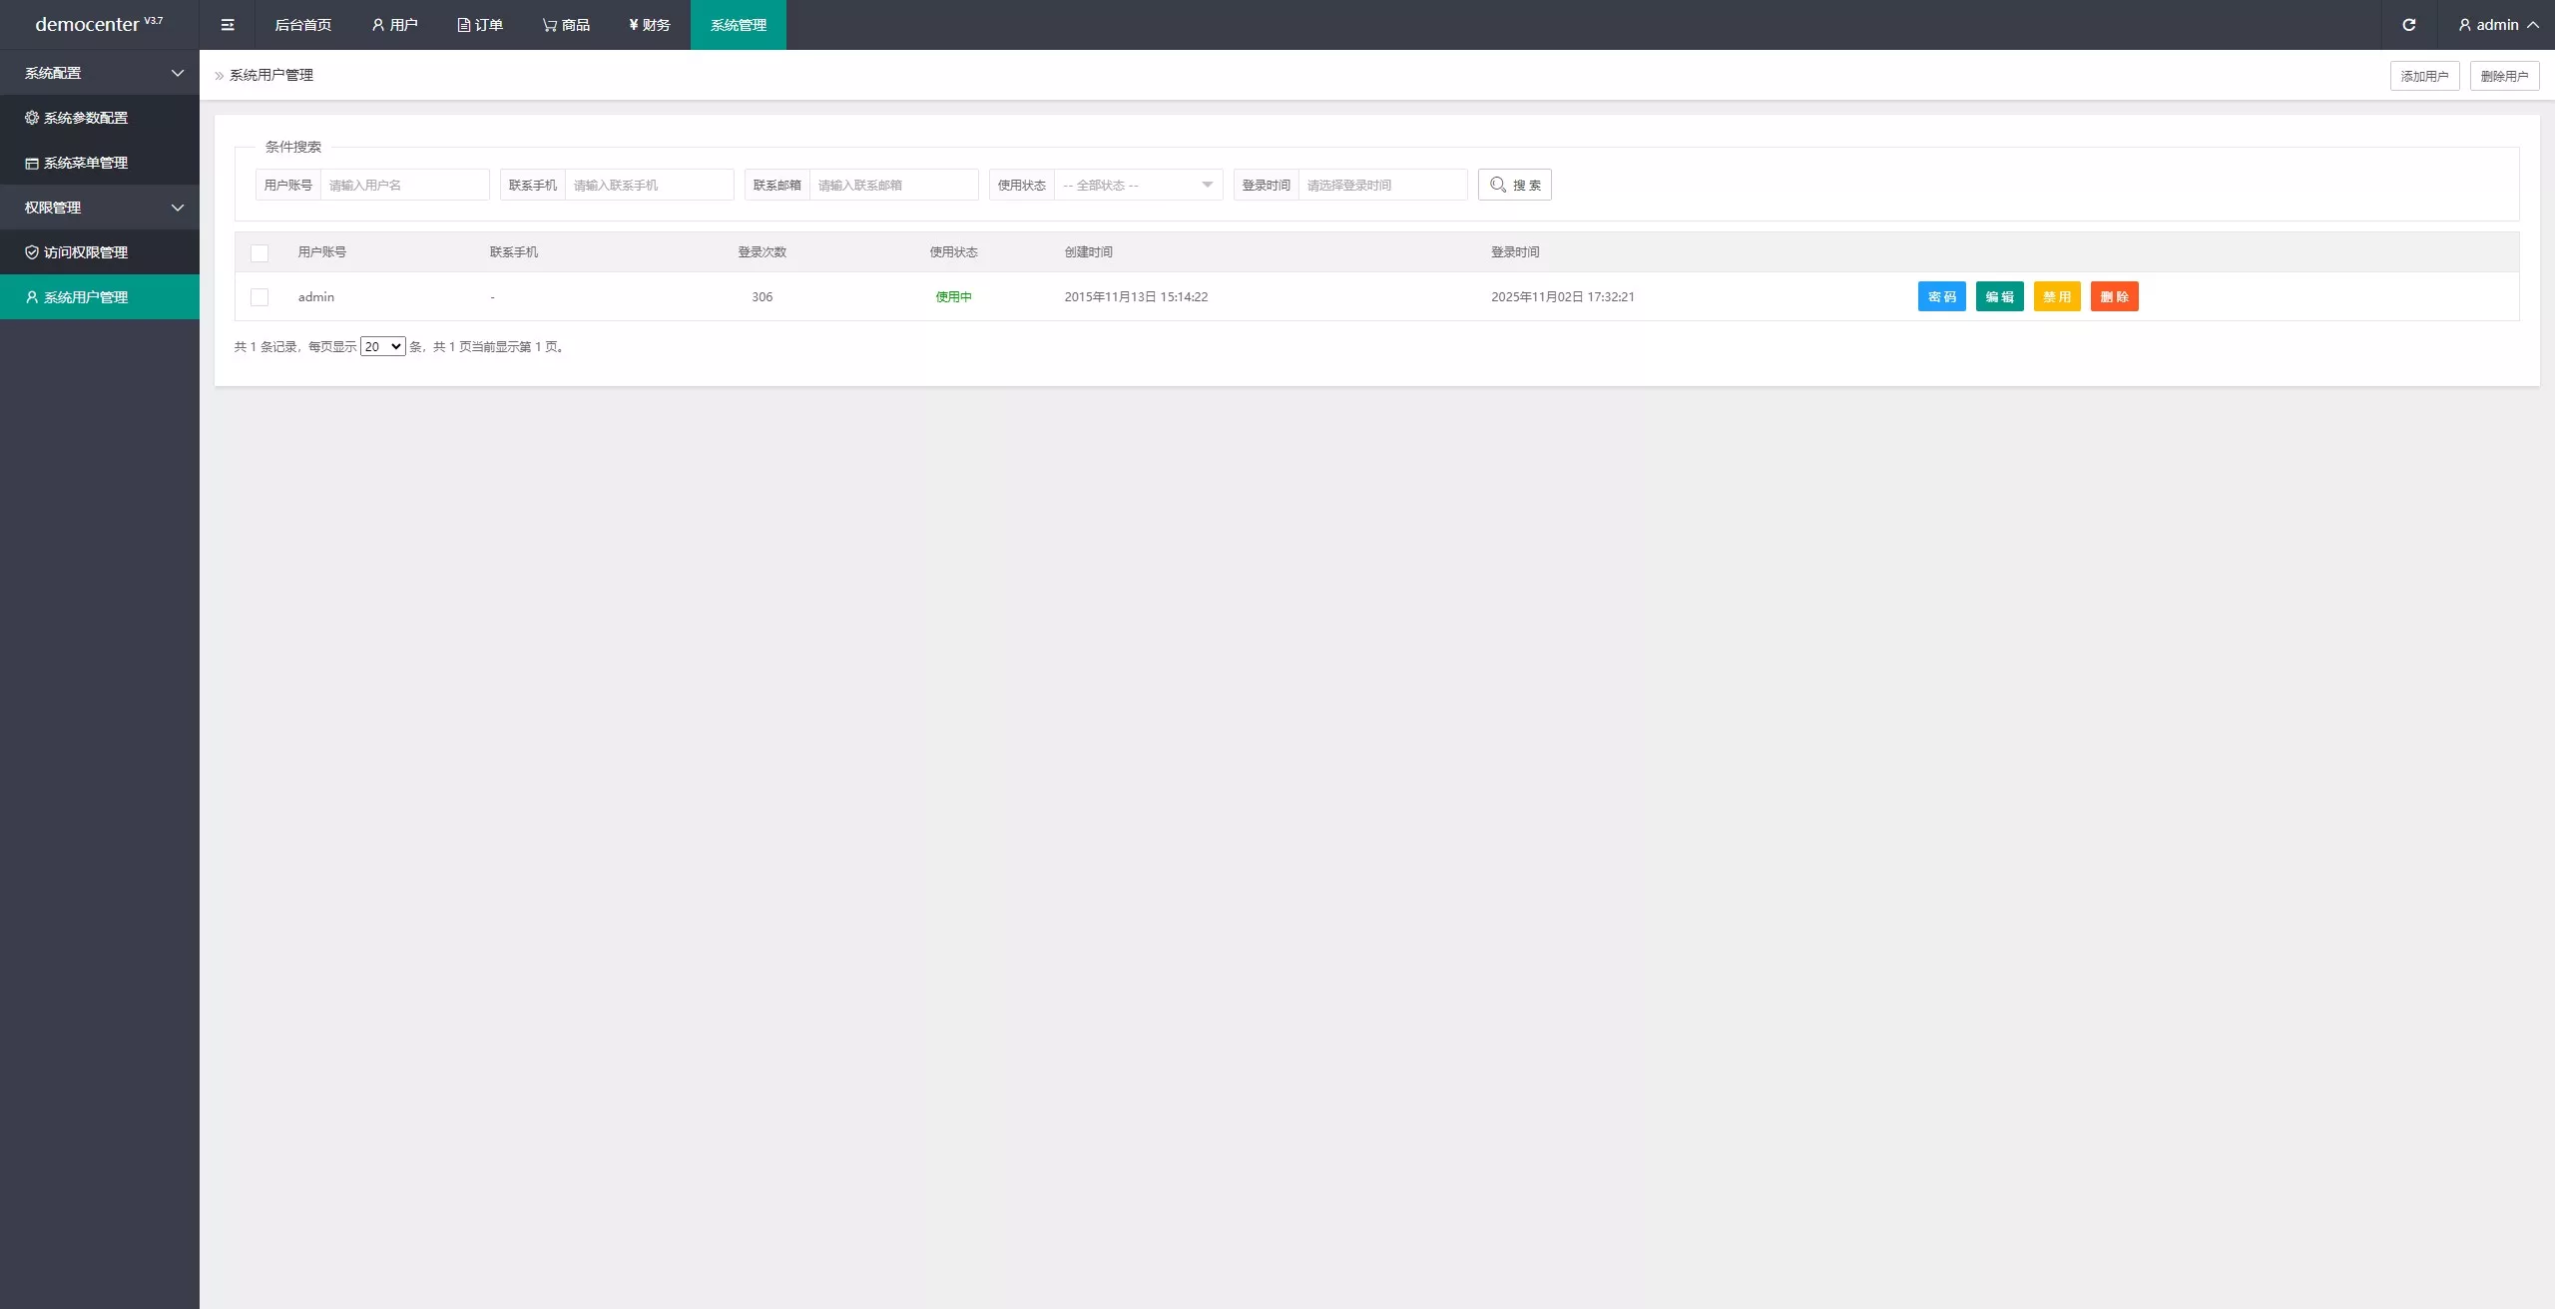Open the 使用状态 status dropdown

1137,185
